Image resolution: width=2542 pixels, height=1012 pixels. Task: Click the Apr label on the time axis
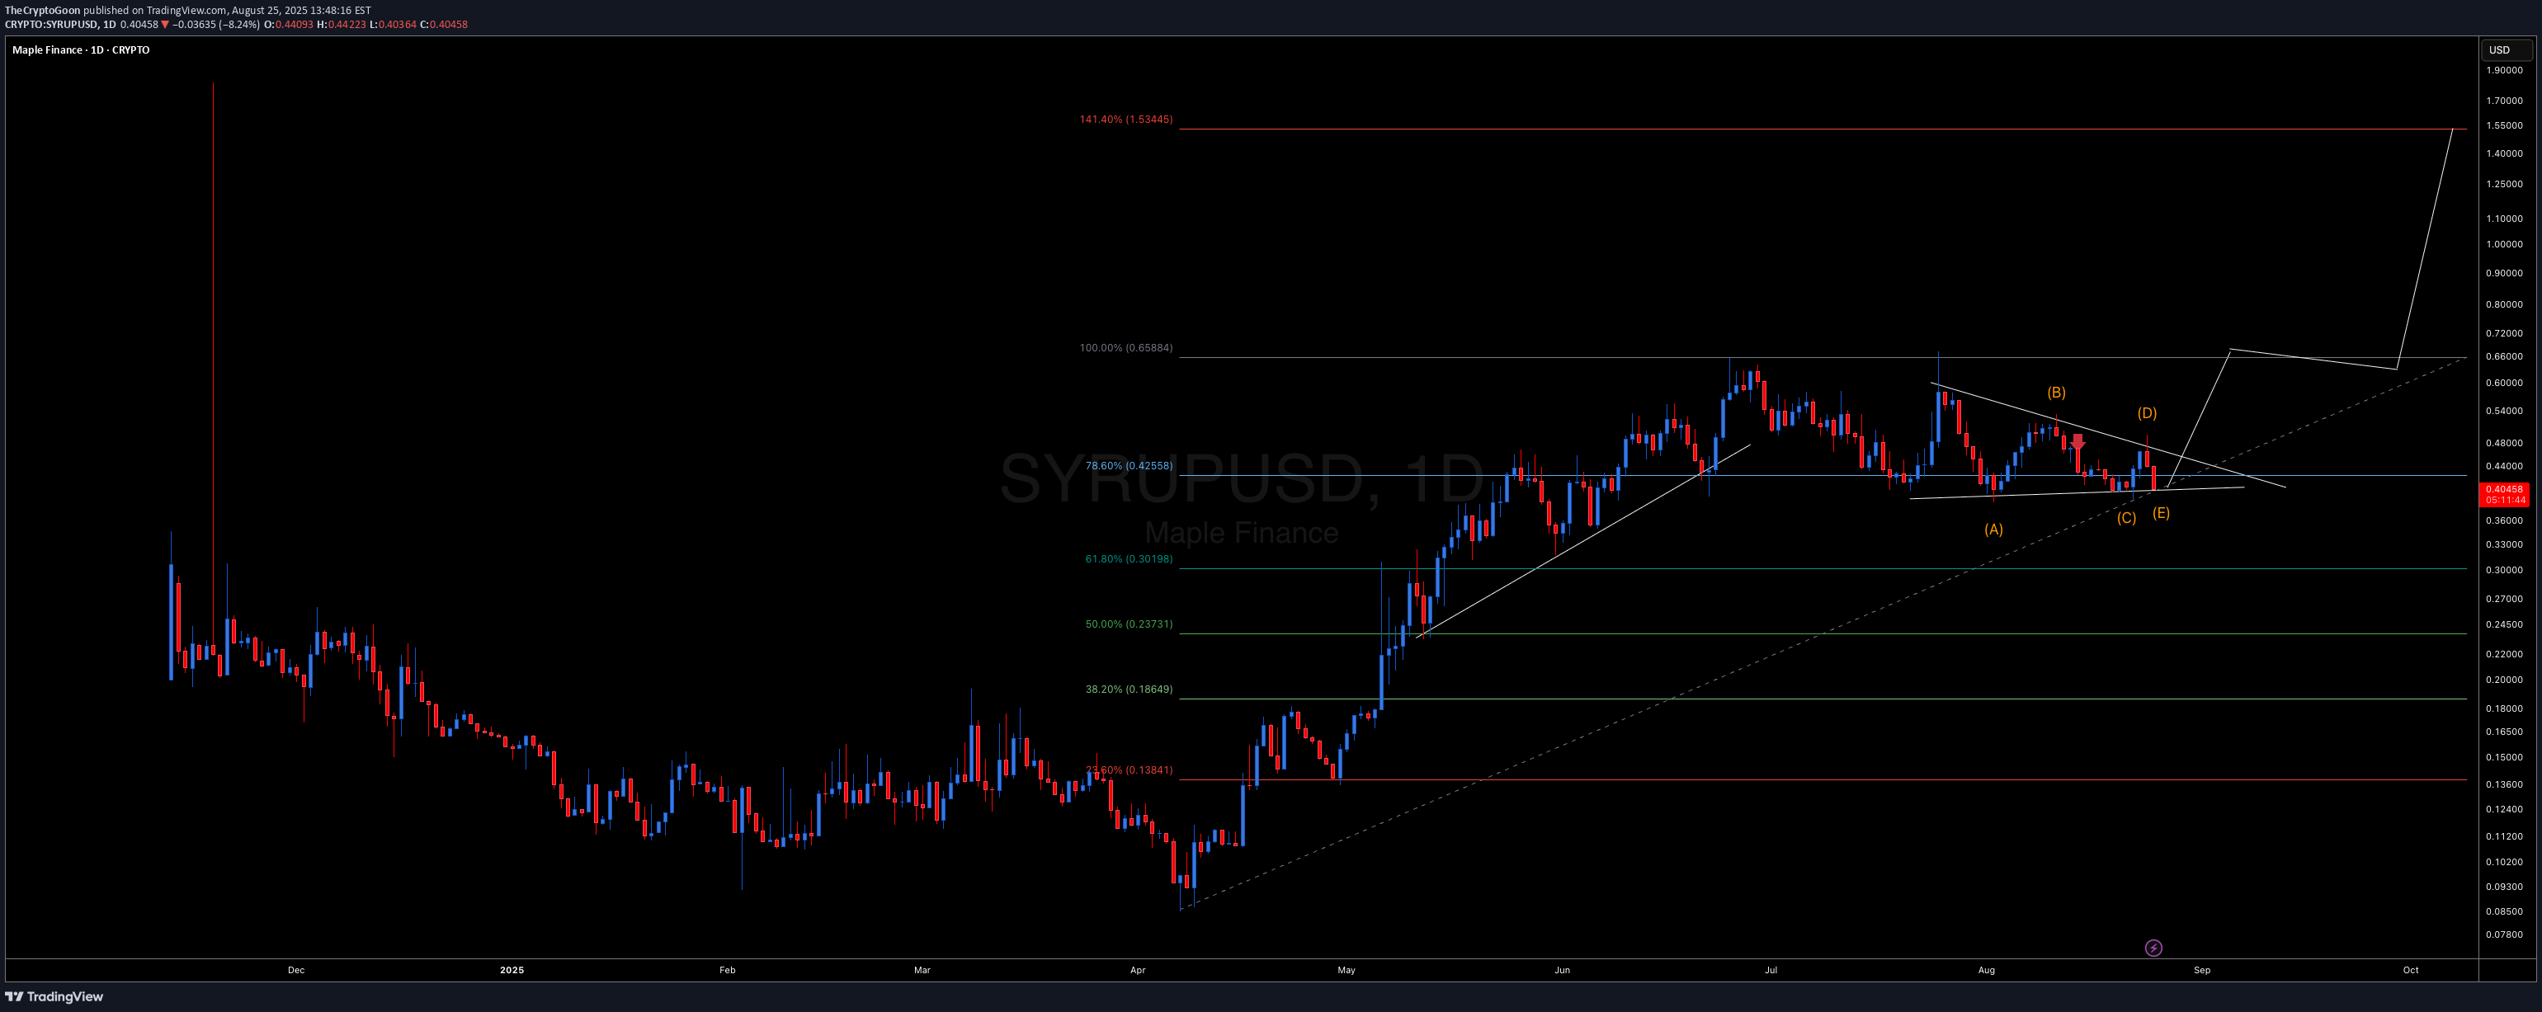point(1138,971)
